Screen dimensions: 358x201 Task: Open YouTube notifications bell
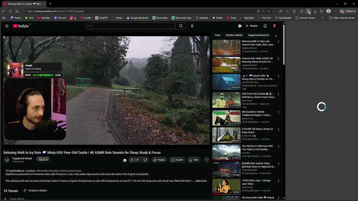(265, 26)
